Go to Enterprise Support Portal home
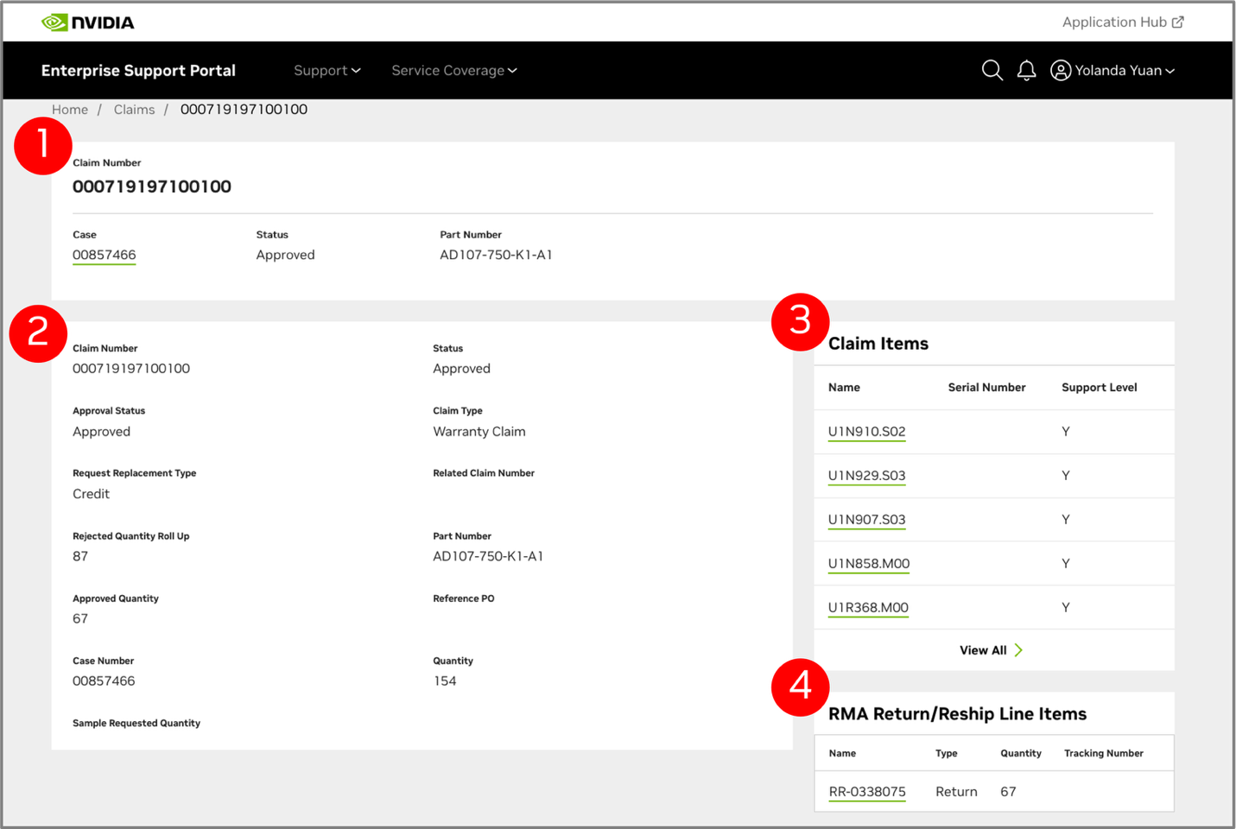This screenshot has width=1236, height=829. tap(138, 71)
